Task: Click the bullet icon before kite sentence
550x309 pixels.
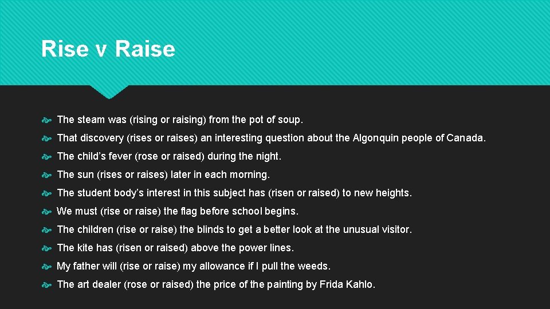Action: click(x=46, y=249)
